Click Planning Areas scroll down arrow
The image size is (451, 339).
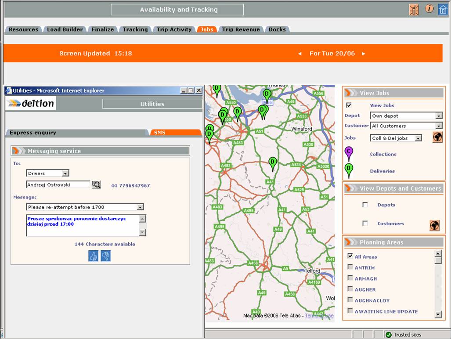pos(438,314)
